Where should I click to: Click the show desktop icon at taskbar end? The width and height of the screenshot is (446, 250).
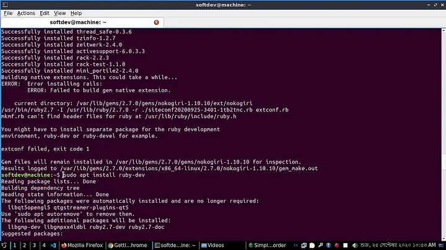[442, 245]
